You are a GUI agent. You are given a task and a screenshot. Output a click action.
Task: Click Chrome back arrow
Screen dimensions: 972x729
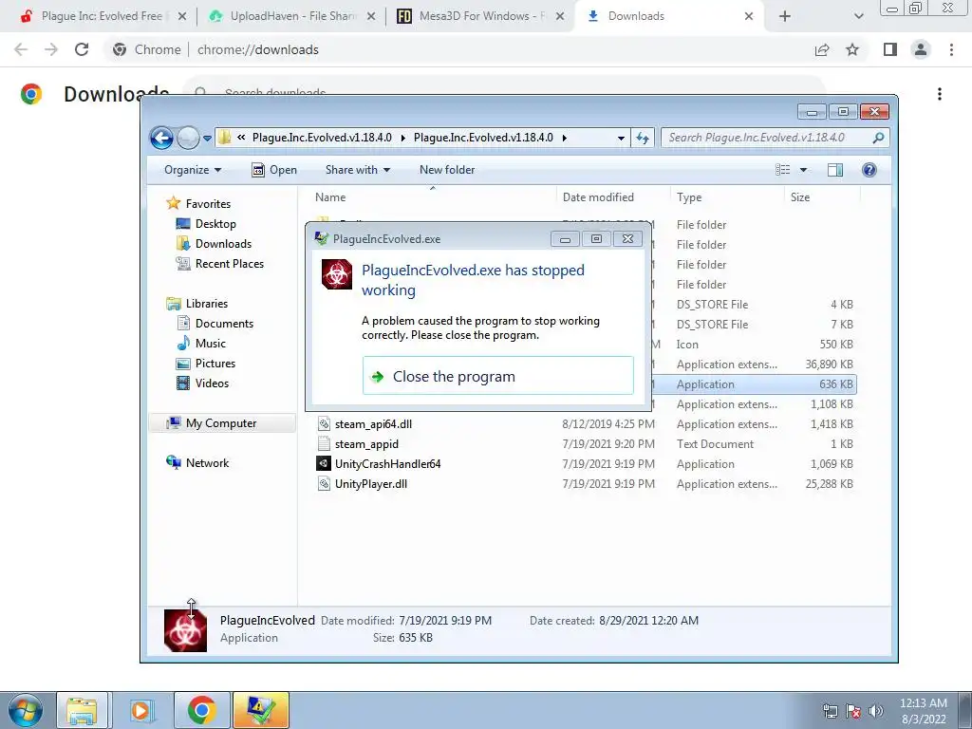21,49
